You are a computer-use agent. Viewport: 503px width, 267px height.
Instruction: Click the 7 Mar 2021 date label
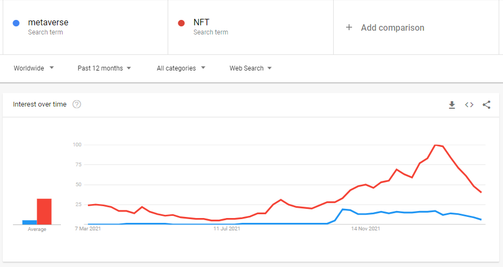(x=88, y=229)
